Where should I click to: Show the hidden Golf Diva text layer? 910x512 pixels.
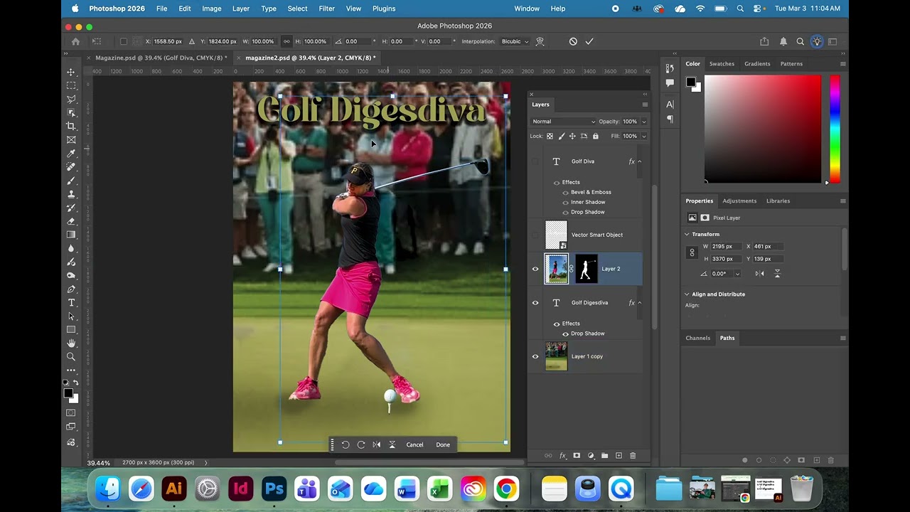click(x=535, y=161)
